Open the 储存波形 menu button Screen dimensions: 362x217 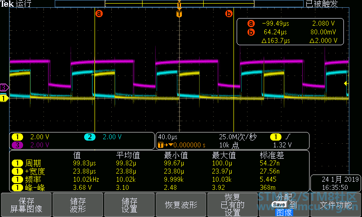tap(78, 205)
